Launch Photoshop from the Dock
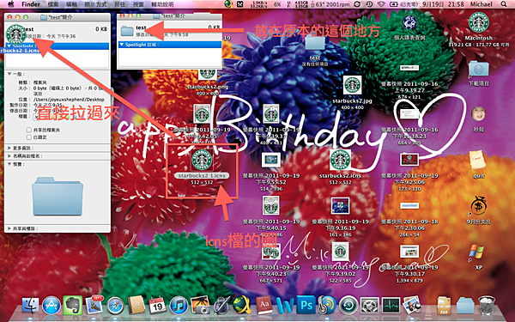The image size is (515, 322). tap(306, 305)
